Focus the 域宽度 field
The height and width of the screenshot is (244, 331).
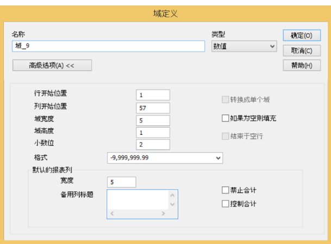153,120
